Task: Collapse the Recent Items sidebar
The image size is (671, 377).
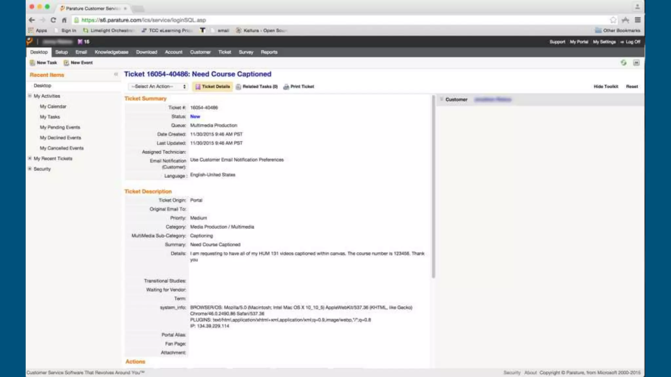Action: pos(116,75)
